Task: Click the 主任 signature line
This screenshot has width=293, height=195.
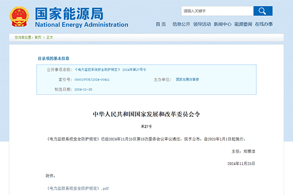Action: (x=243, y=151)
